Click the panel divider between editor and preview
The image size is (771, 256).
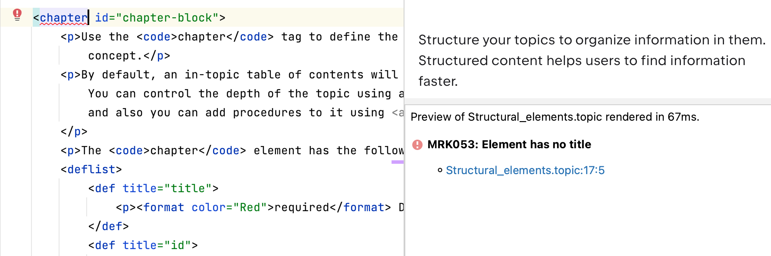(x=404, y=129)
